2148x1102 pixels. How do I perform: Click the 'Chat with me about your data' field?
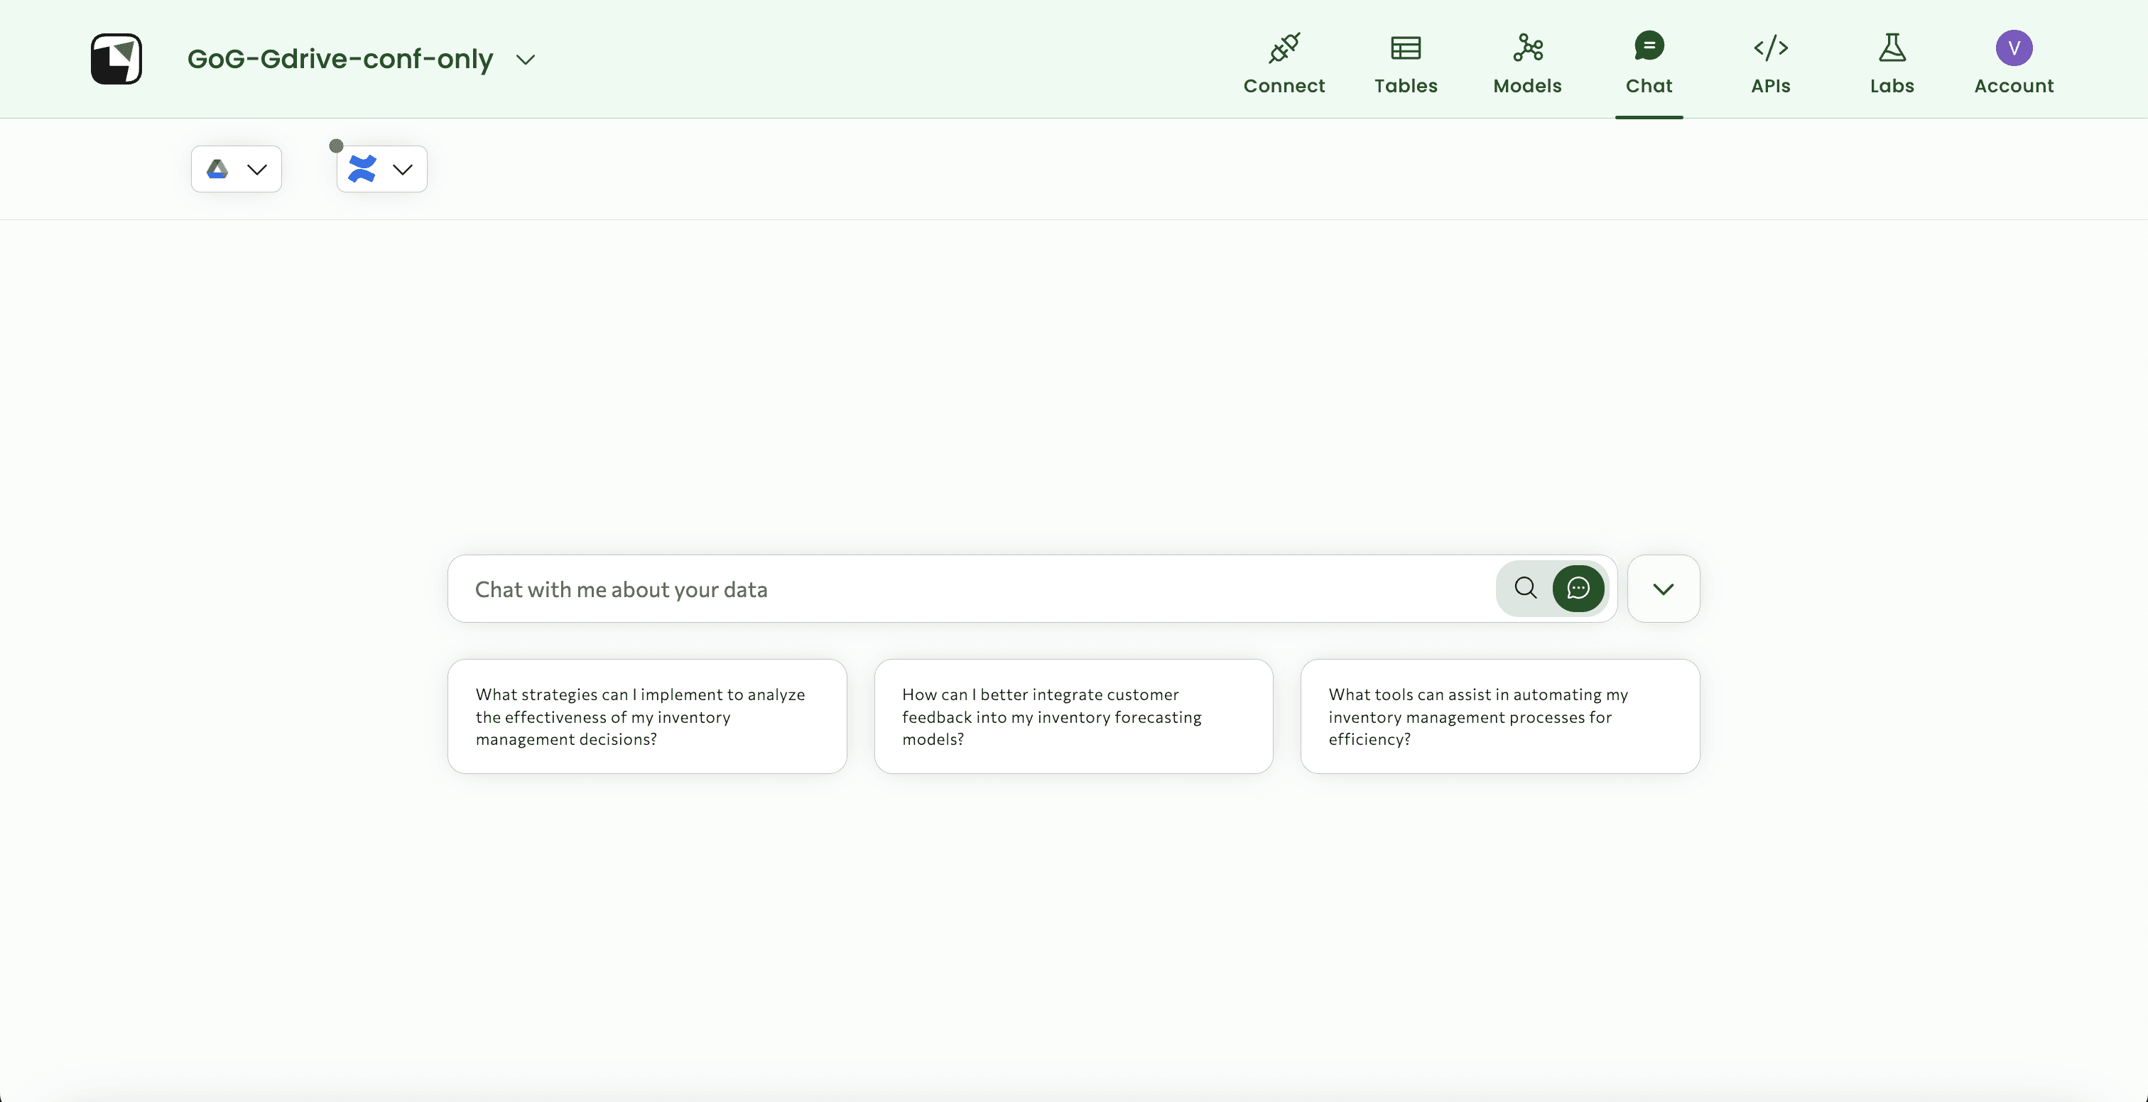[x=967, y=589]
